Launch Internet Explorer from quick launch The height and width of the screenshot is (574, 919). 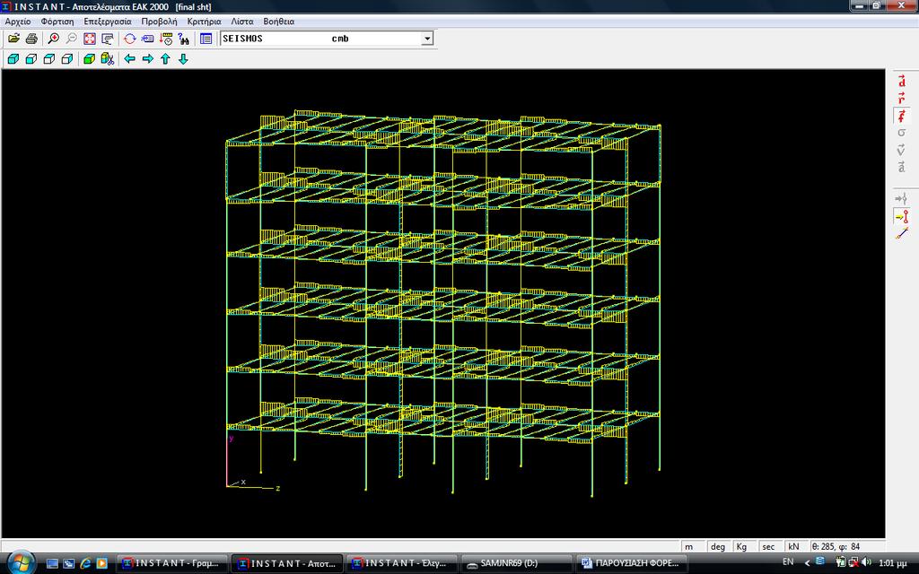[85, 563]
